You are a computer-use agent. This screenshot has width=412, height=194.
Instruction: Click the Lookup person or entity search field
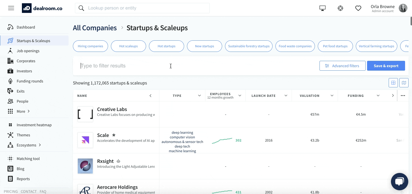tap(147, 8)
